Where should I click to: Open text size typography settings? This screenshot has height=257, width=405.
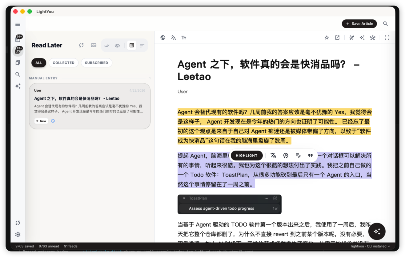click(184, 38)
